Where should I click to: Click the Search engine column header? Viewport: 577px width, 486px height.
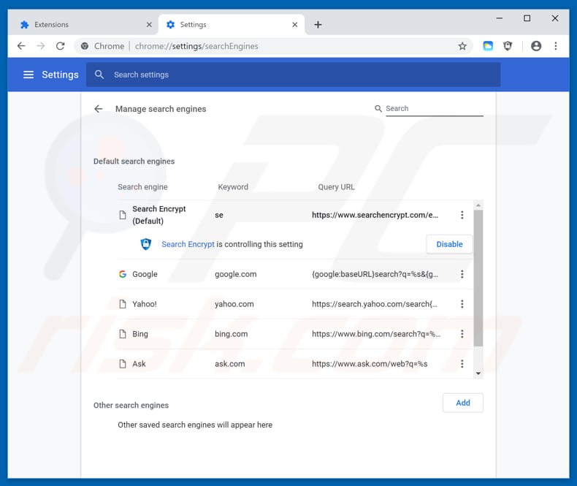point(142,187)
